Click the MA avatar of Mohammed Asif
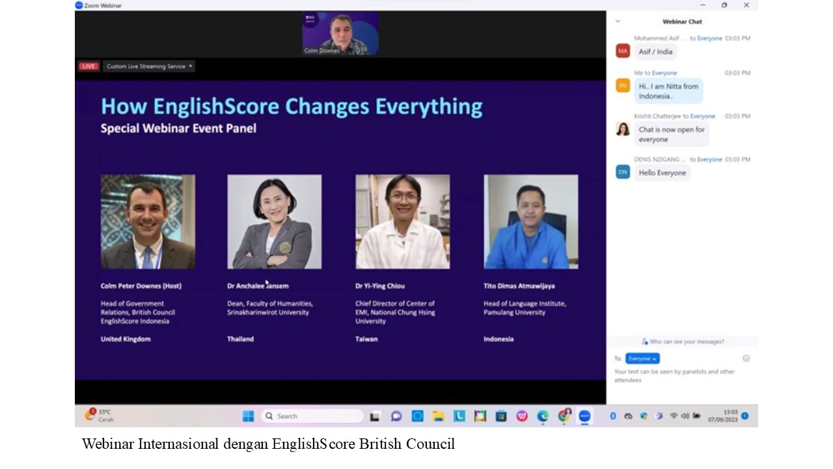833x469 pixels. point(623,51)
